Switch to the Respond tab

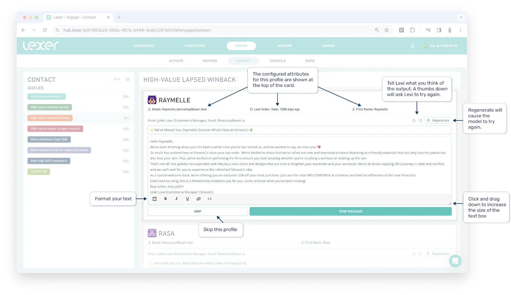(x=210, y=61)
